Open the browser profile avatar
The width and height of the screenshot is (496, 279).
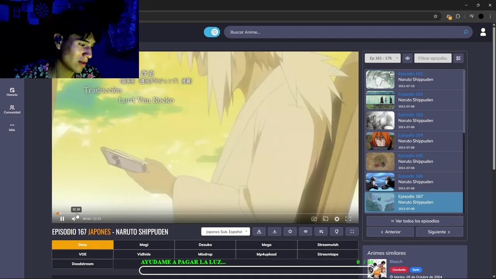pyautogui.click(x=481, y=16)
